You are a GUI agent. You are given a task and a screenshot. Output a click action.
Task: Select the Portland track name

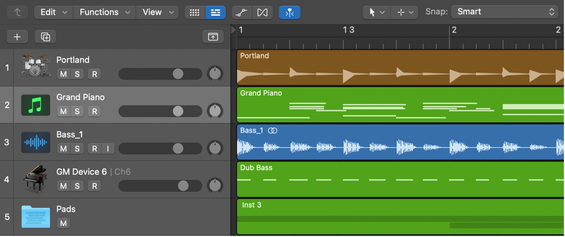[x=73, y=60]
